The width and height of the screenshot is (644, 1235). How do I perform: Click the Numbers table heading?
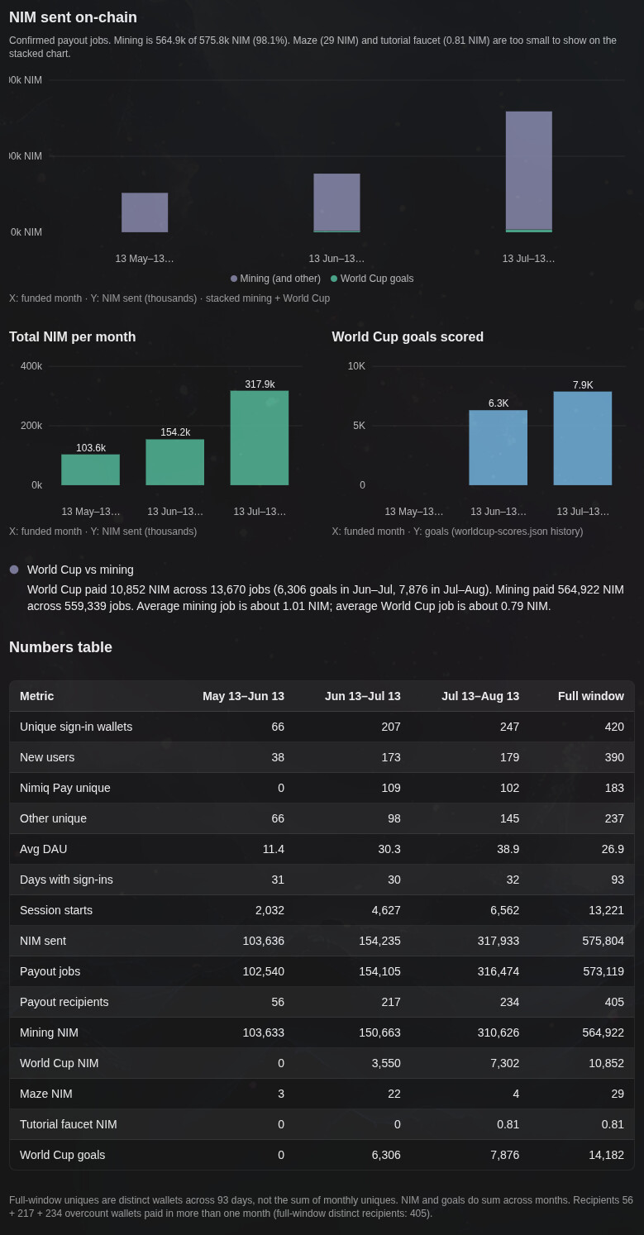coord(60,647)
